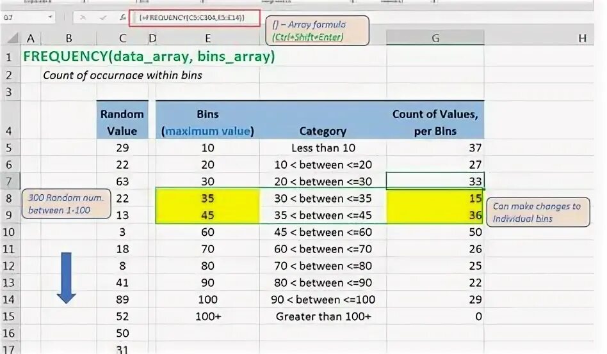Select bin value 10 in row 5
The height and width of the screenshot is (354, 607).
207,148
